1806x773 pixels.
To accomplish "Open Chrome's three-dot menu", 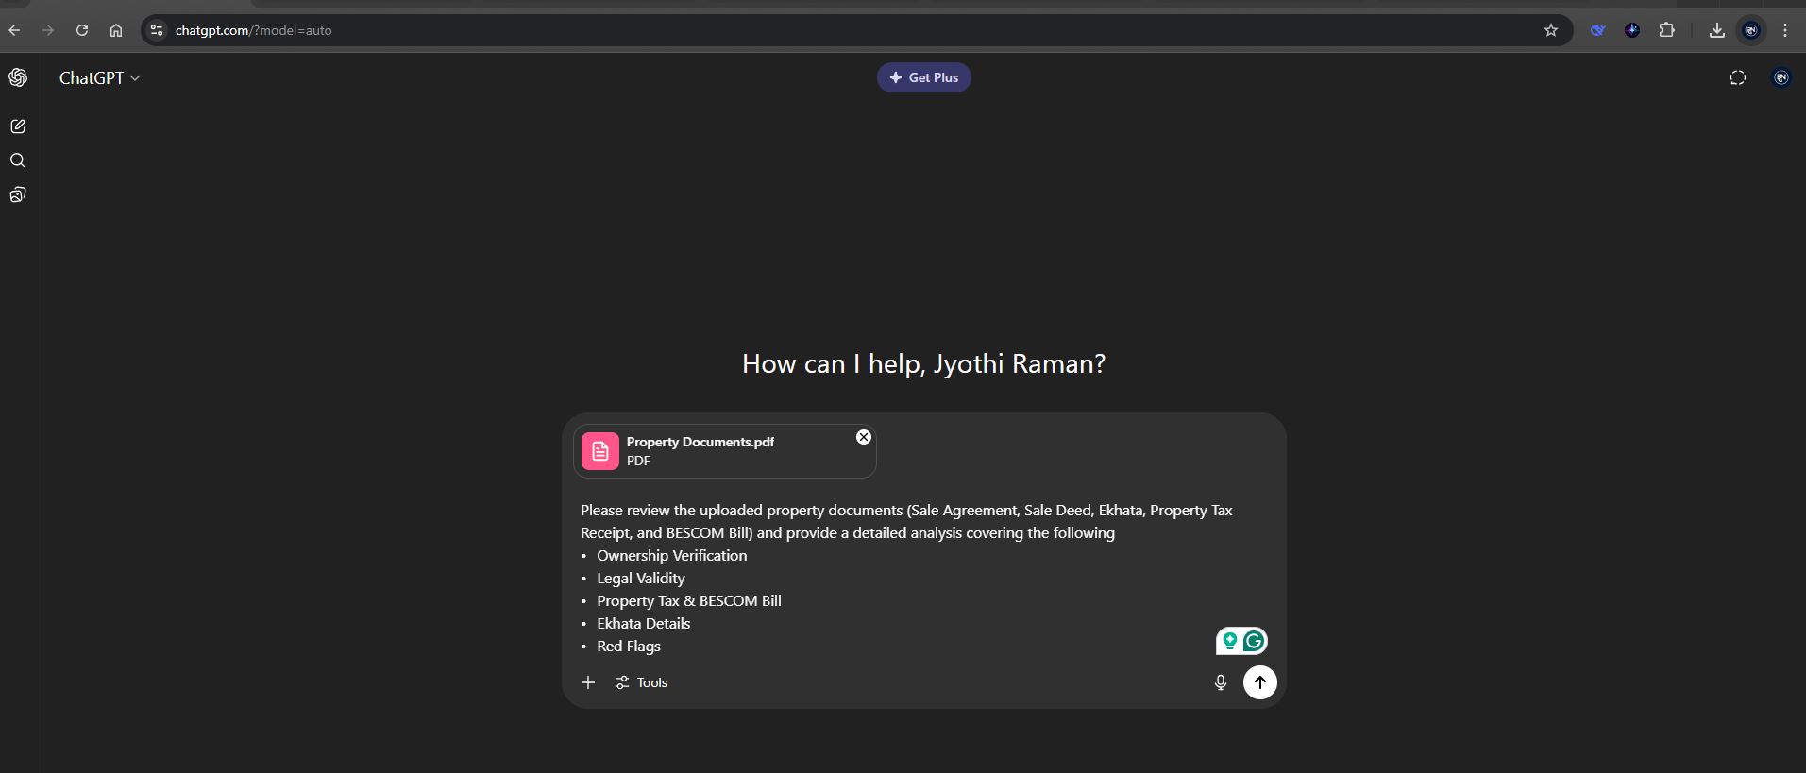I will [x=1784, y=30].
